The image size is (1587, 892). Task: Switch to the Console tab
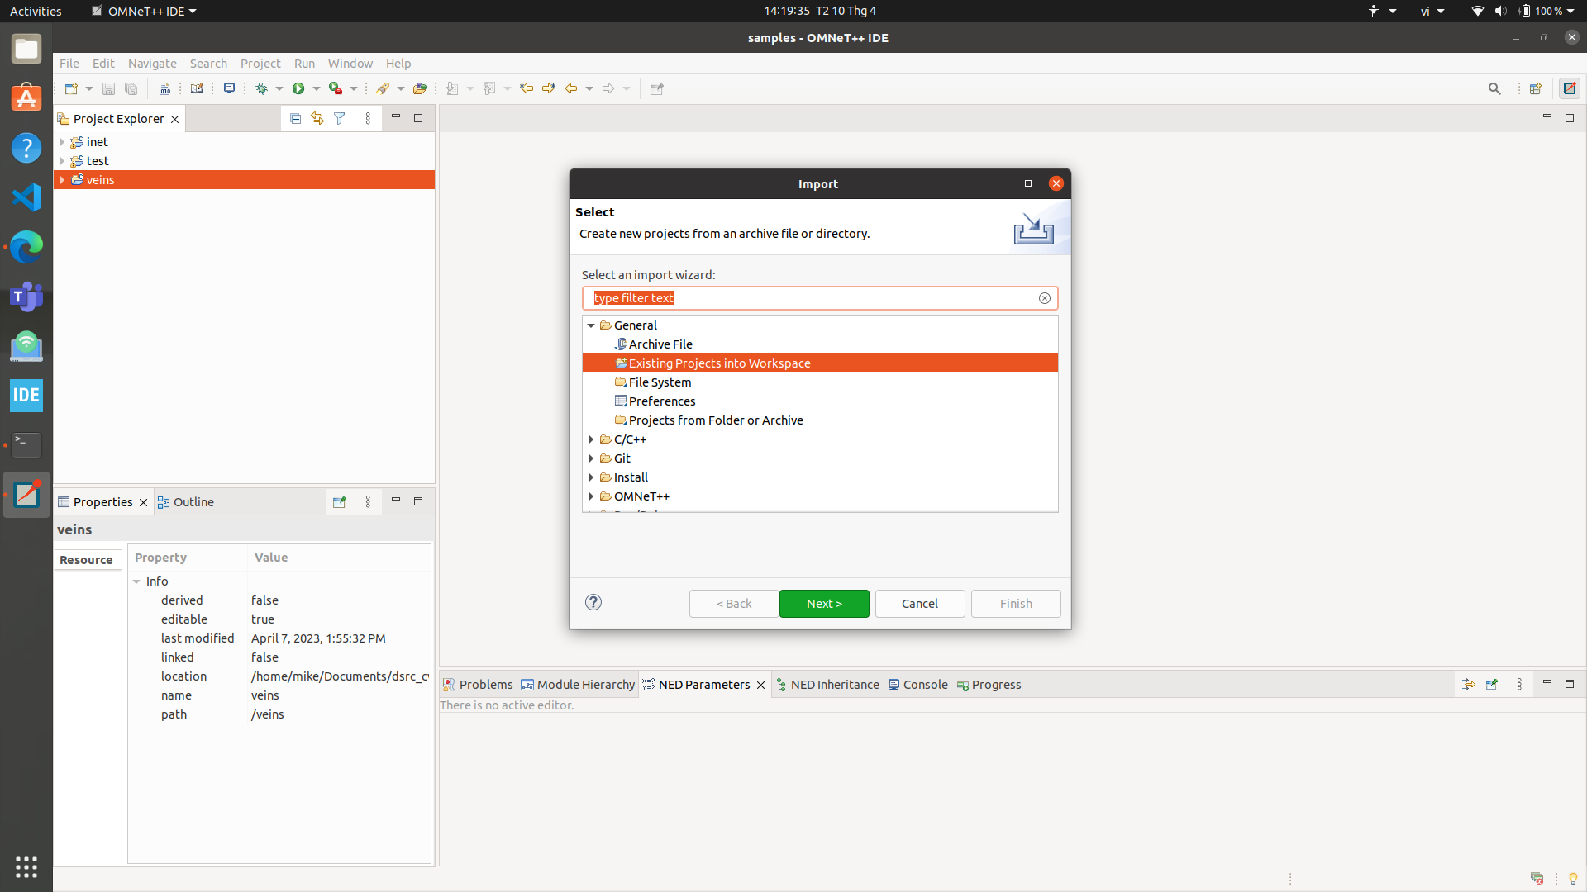click(x=924, y=685)
